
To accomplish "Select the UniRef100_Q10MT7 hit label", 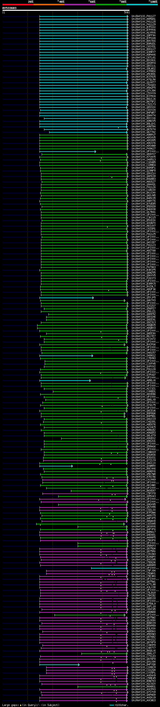I will tap(143, 82).
